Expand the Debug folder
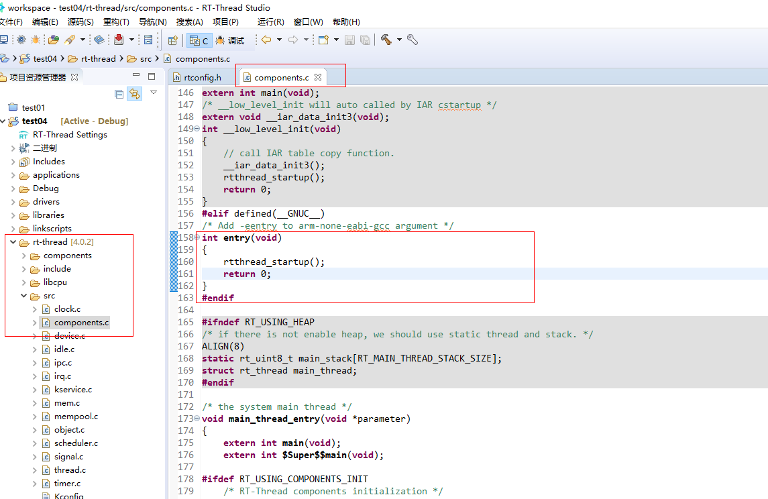The width and height of the screenshot is (768, 499). [13, 188]
